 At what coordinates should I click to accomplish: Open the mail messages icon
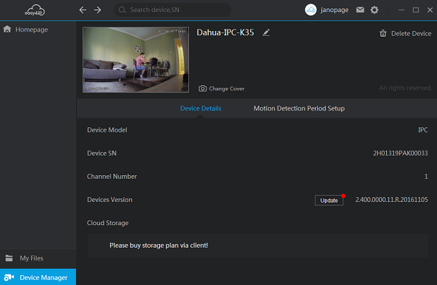(x=360, y=11)
